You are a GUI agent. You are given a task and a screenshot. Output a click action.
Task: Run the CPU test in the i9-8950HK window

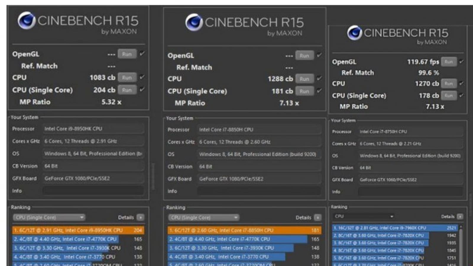[127, 77]
